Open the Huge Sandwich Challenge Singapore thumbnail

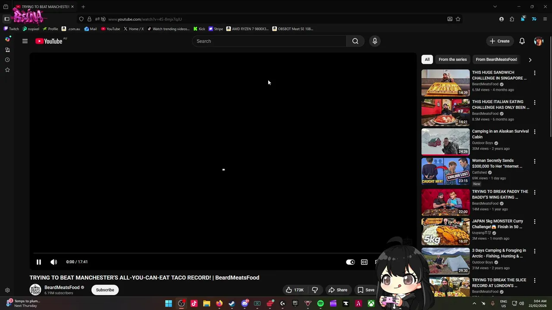point(445,83)
